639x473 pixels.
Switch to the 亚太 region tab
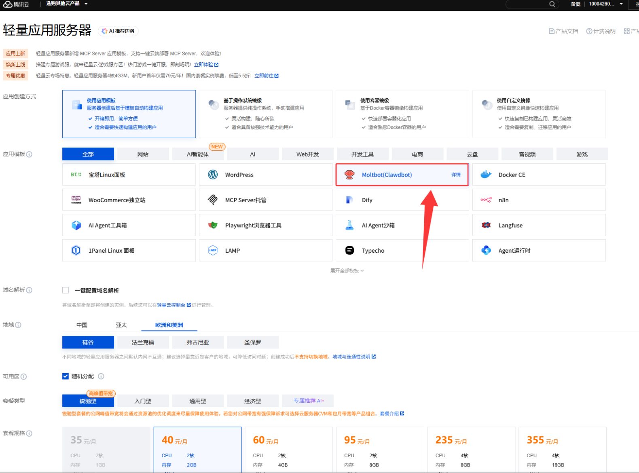tap(121, 325)
